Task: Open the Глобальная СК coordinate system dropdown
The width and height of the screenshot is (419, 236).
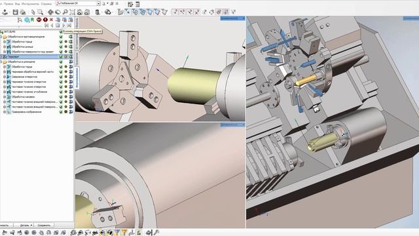Action: pyautogui.click(x=98, y=3)
